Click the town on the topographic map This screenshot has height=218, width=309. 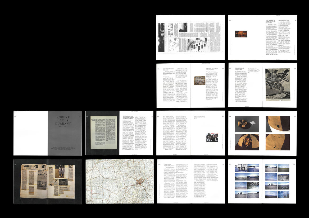[x=138, y=182]
